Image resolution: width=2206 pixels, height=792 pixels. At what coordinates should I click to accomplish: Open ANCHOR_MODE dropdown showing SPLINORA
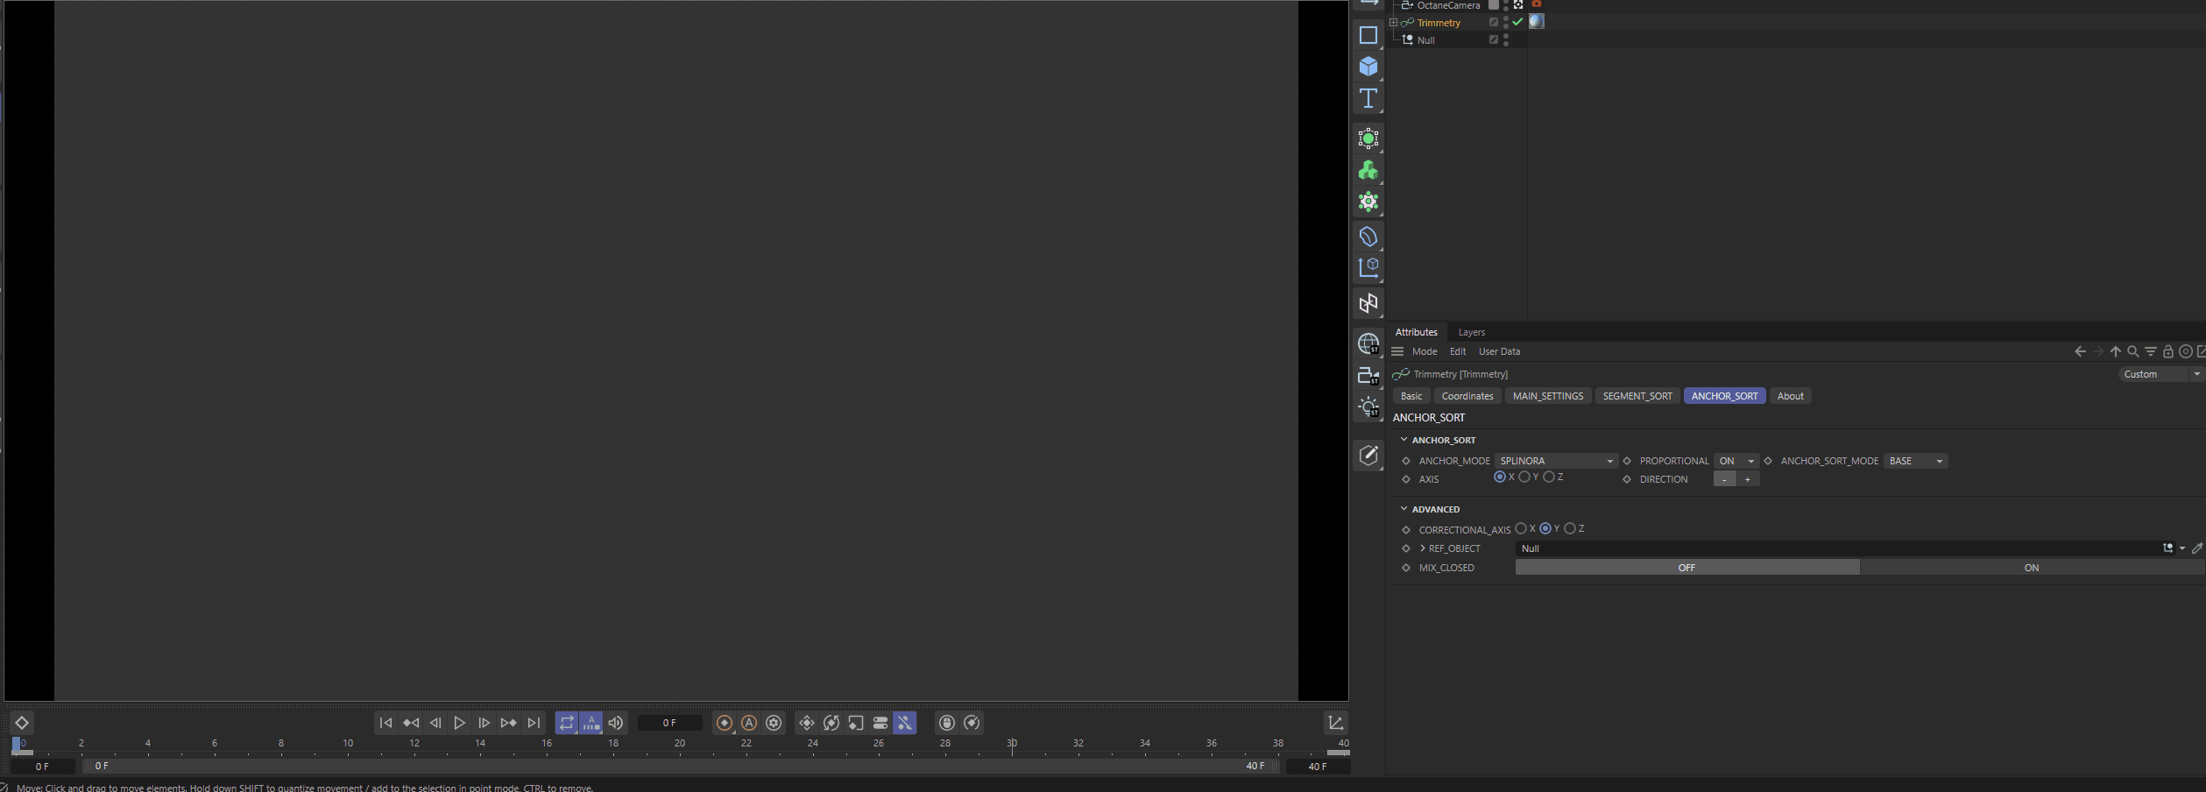coord(1556,461)
